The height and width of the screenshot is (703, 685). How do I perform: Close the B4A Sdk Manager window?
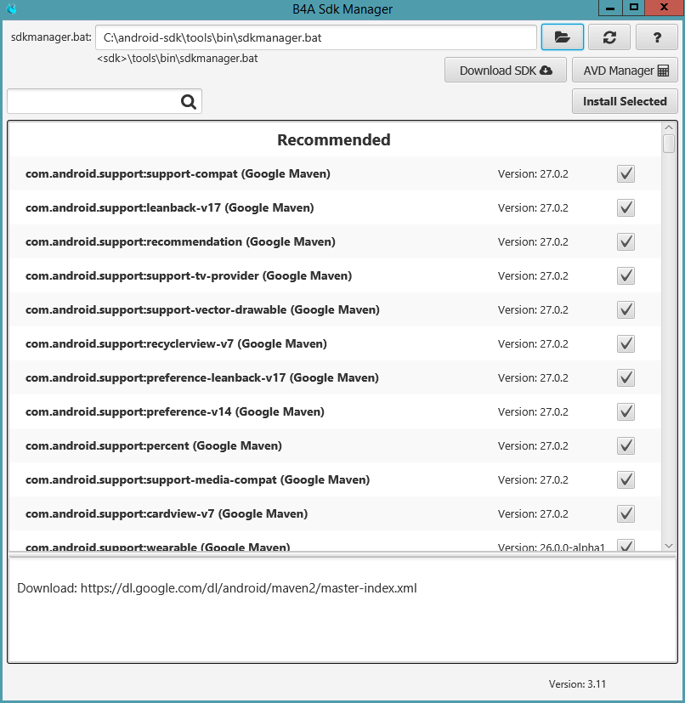coord(664,8)
